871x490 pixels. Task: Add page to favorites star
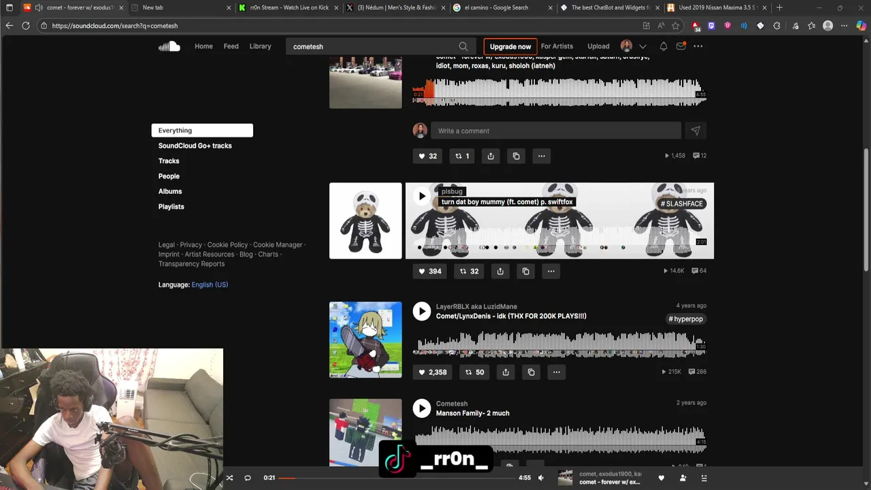click(676, 26)
